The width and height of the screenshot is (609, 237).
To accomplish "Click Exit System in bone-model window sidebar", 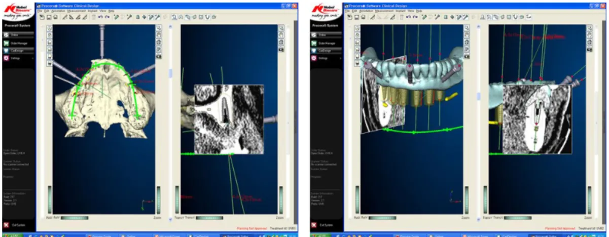I will [15, 224].
